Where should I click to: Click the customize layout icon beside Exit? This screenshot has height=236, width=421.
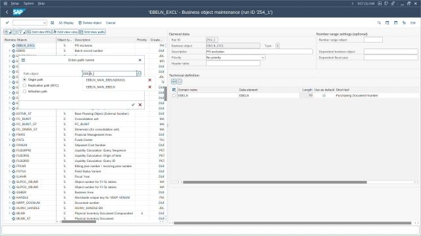404,23
